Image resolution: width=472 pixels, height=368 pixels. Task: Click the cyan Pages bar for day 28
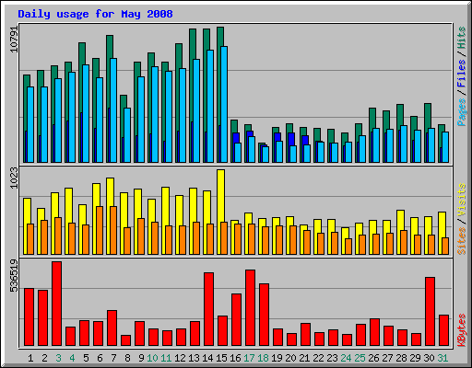click(x=404, y=144)
